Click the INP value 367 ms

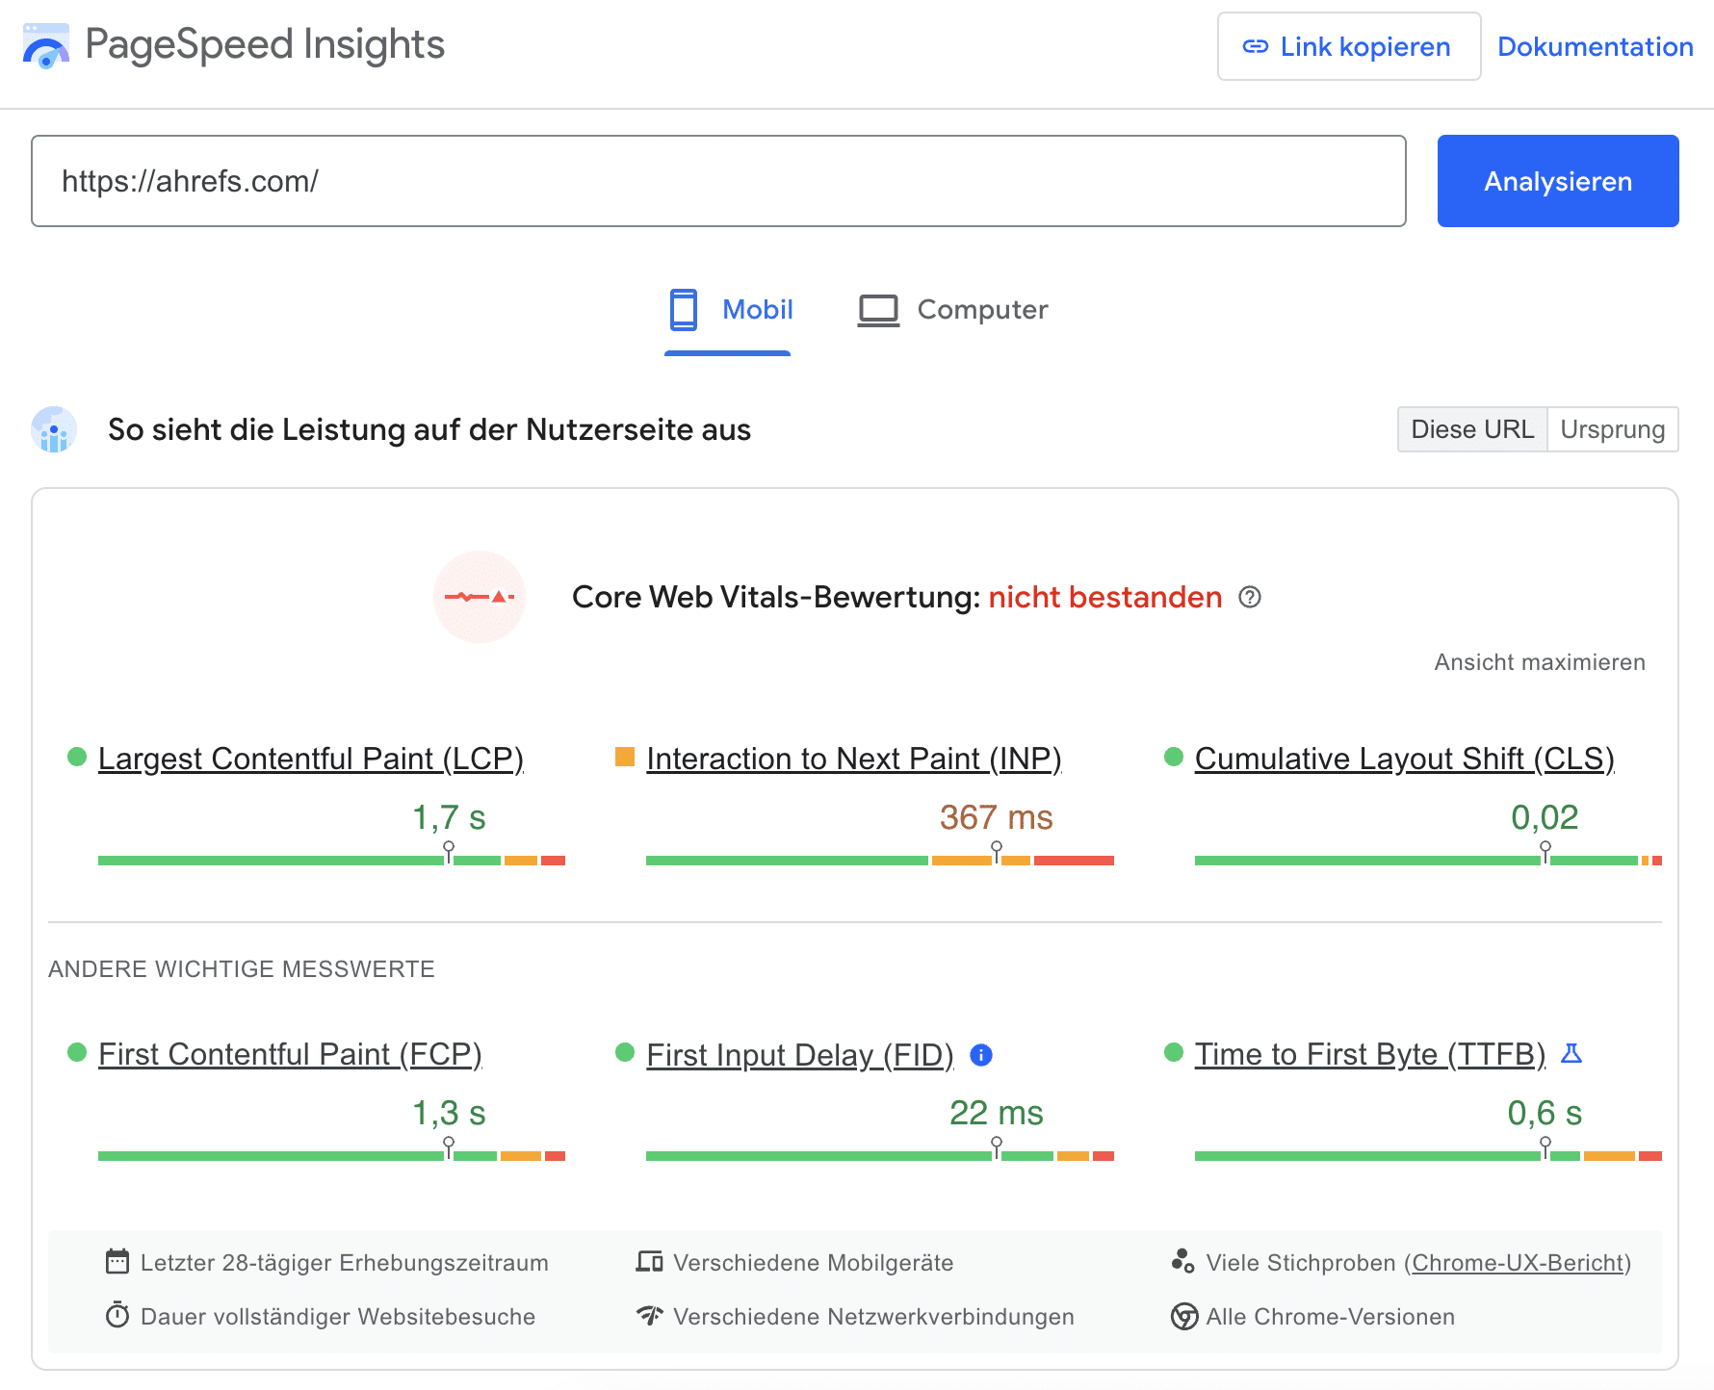coord(997,817)
